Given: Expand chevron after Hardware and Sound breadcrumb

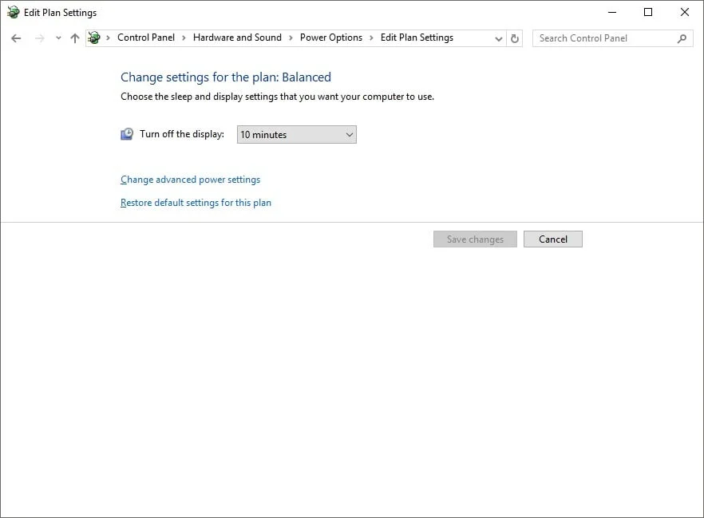Looking at the screenshot, I should pos(291,38).
